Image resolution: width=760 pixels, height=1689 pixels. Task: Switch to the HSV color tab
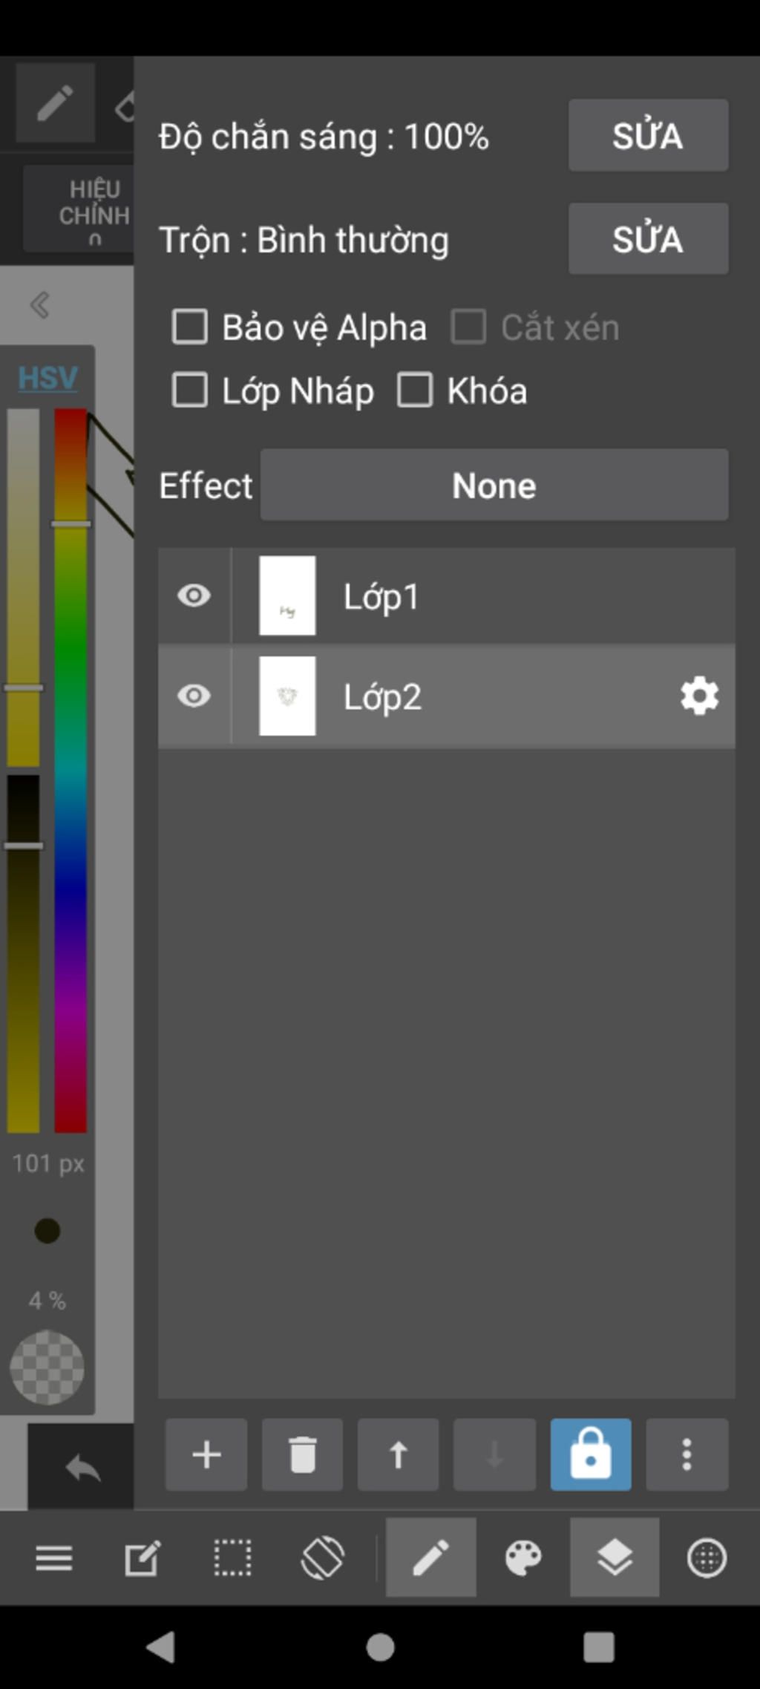pos(47,378)
